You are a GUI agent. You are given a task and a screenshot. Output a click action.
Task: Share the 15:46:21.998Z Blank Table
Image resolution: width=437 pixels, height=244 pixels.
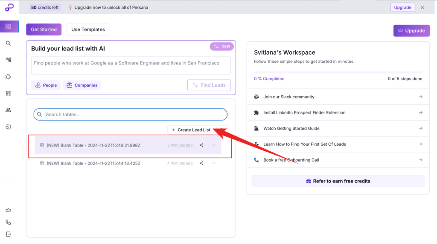201,145
